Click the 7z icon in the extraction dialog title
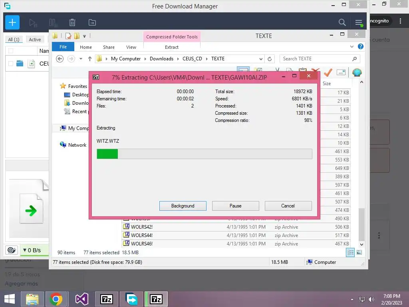409x307 pixels. 96,77
